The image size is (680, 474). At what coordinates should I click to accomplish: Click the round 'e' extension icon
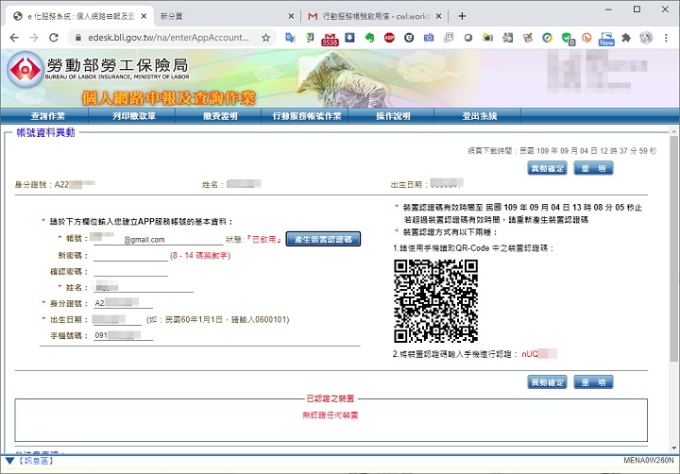pos(409,38)
